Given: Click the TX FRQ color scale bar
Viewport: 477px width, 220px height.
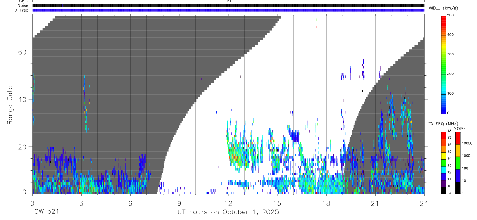Looking at the screenshot, I should coord(444,163).
